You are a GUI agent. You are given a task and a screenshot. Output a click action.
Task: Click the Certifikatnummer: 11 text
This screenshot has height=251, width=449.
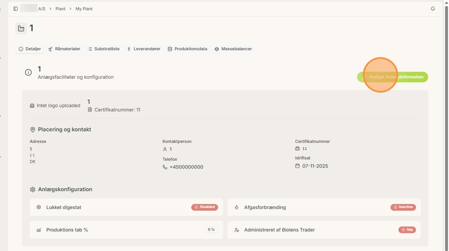tap(117, 110)
